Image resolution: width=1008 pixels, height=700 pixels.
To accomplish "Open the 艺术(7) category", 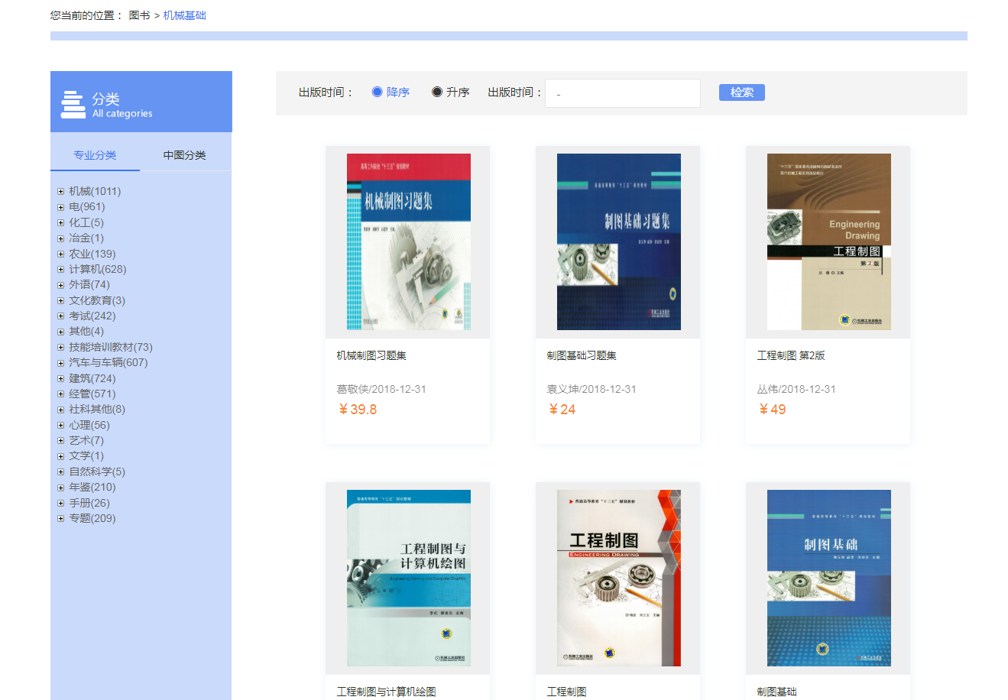I will tap(86, 441).
